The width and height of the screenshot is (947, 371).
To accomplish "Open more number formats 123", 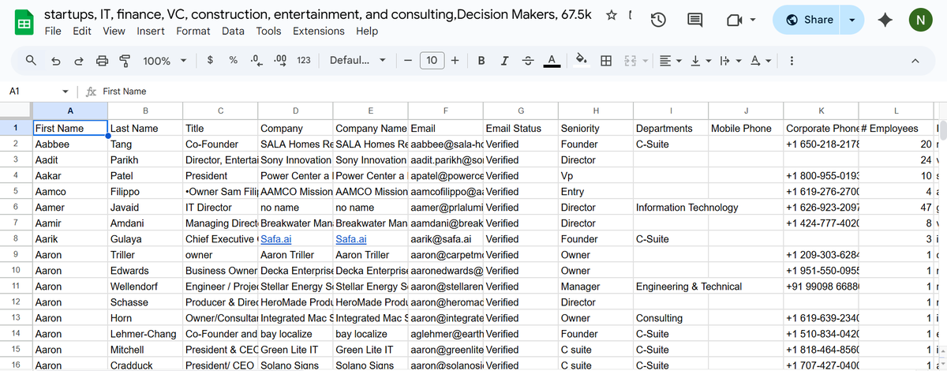I will click(303, 60).
